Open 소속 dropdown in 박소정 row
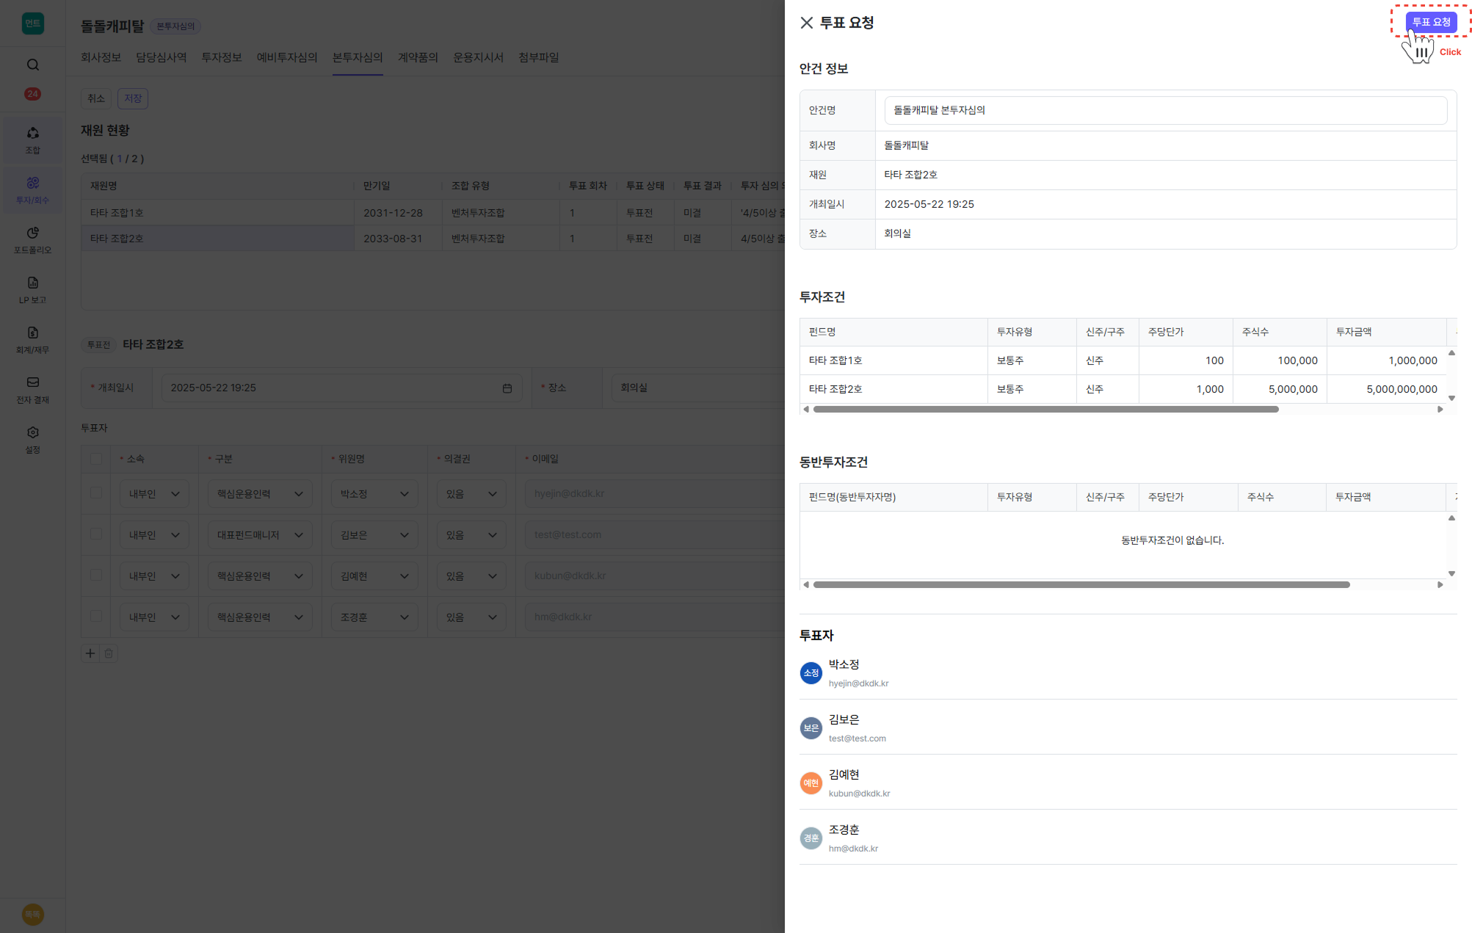Screen dimensions: 1472x933 tap(154, 494)
